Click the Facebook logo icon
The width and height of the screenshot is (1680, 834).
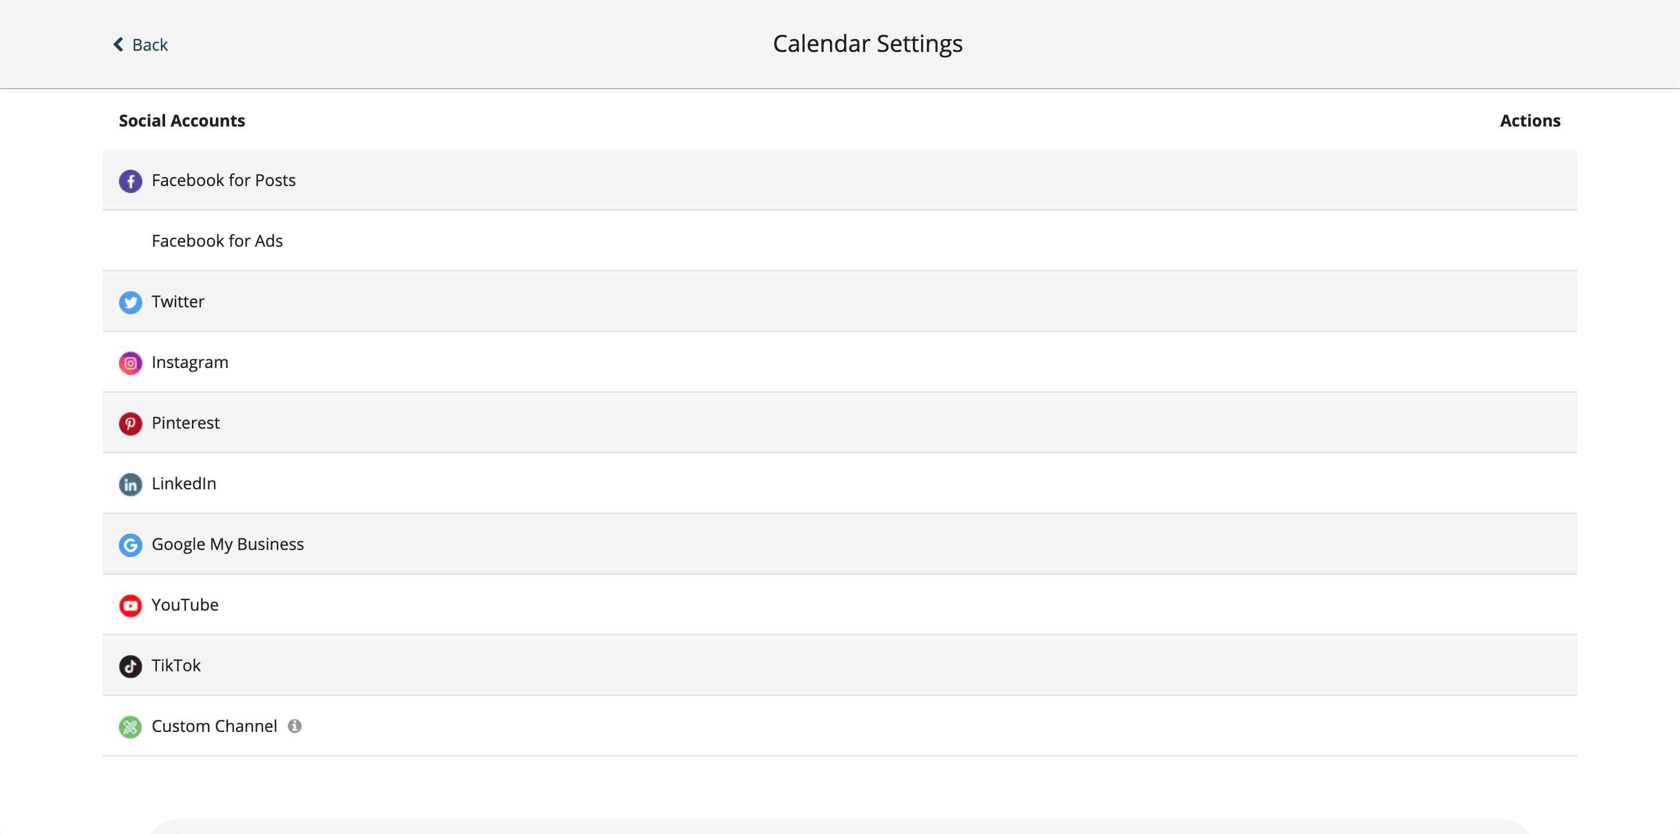pyautogui.click(x=131, y=181)
